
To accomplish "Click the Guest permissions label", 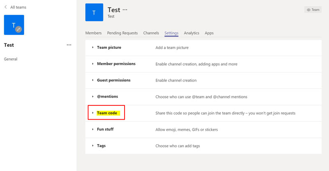I will click(x=114, y=80).
